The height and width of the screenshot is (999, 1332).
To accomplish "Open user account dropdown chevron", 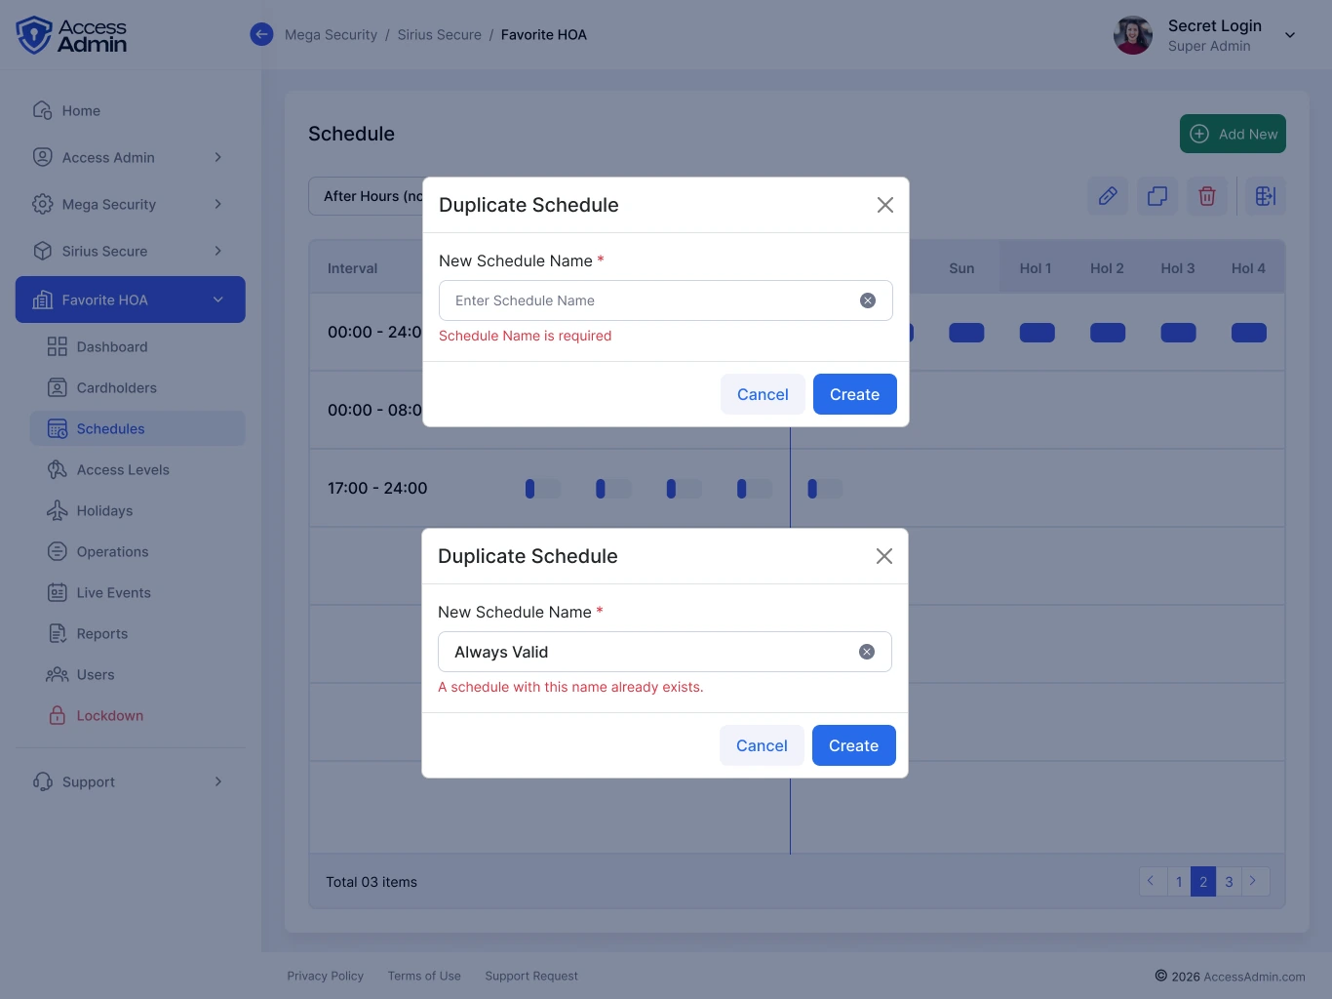I will tap(1290, 35).
